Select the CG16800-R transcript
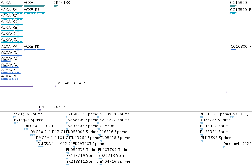252x166 pixels. [x=233, y=13]
